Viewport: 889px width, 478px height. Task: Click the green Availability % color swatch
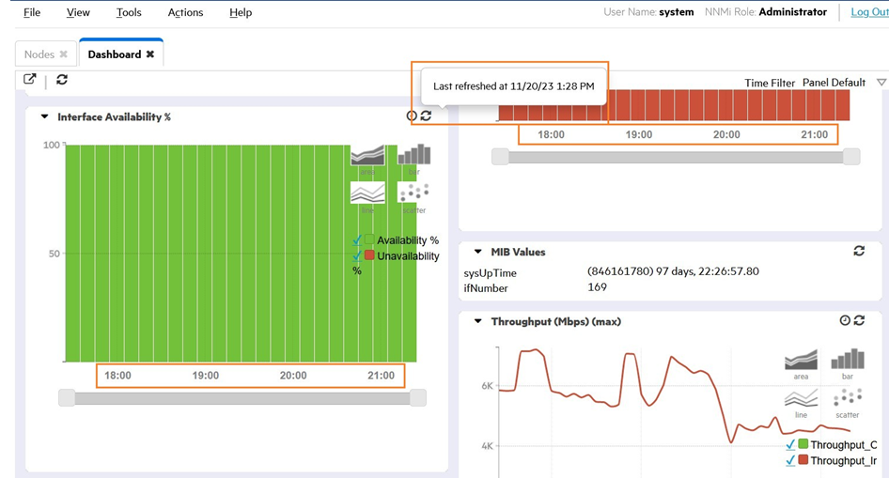pos(369,239)
